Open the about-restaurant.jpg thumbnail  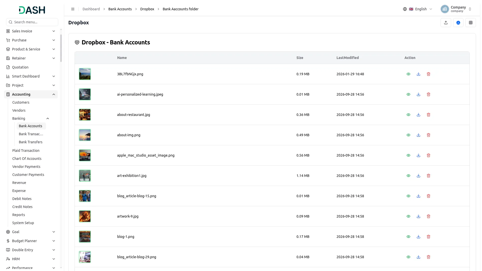85,115
